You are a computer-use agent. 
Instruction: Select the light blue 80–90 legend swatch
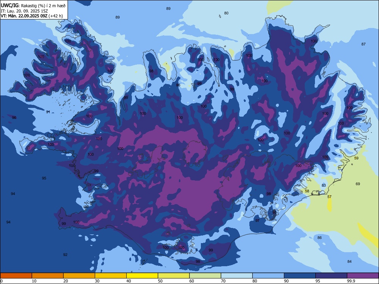[x=268, y=276]
